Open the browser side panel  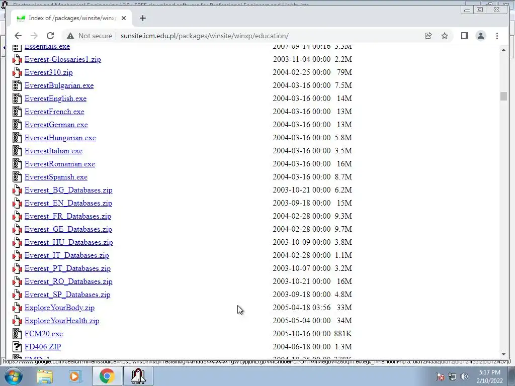point(464,36)
